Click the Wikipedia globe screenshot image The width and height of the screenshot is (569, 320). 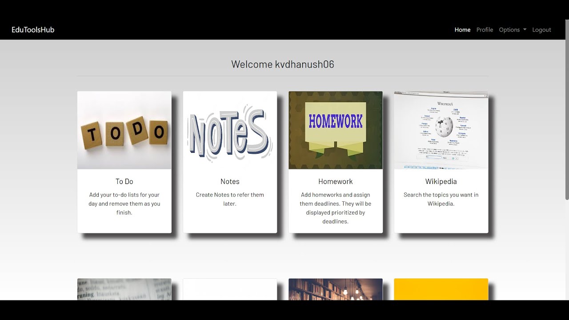(441, 130)
